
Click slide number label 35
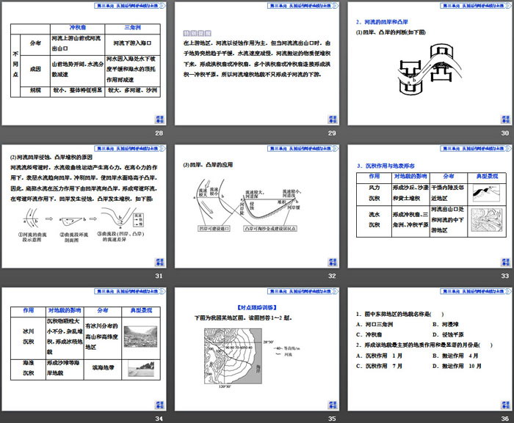tap(332, 419)
